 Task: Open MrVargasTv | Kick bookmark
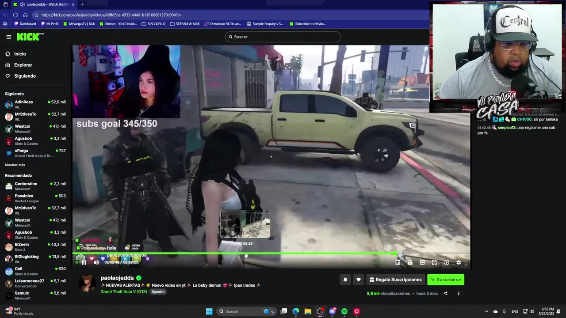[79, 24]
